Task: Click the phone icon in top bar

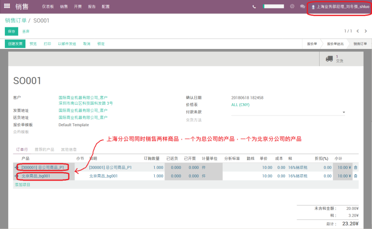Action: [254, 6]
